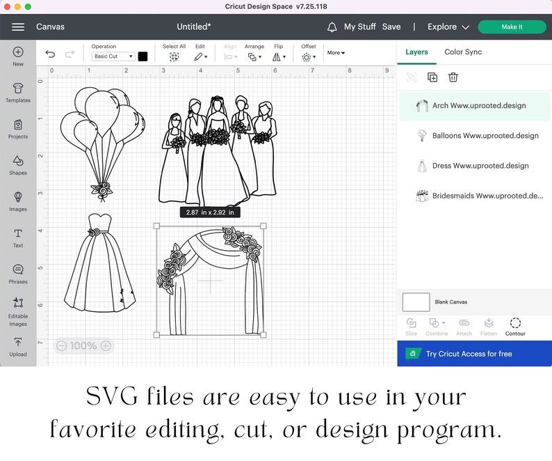Open the notifications bell

point(332,26)
